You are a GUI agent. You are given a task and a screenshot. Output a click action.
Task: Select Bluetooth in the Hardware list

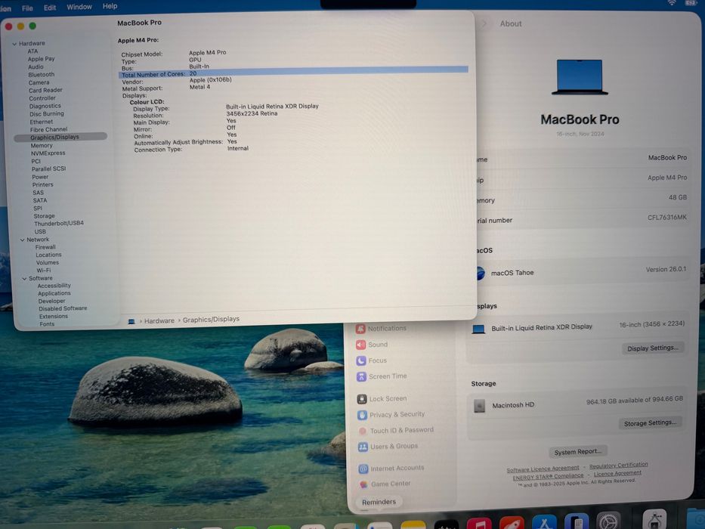point(41,75)
